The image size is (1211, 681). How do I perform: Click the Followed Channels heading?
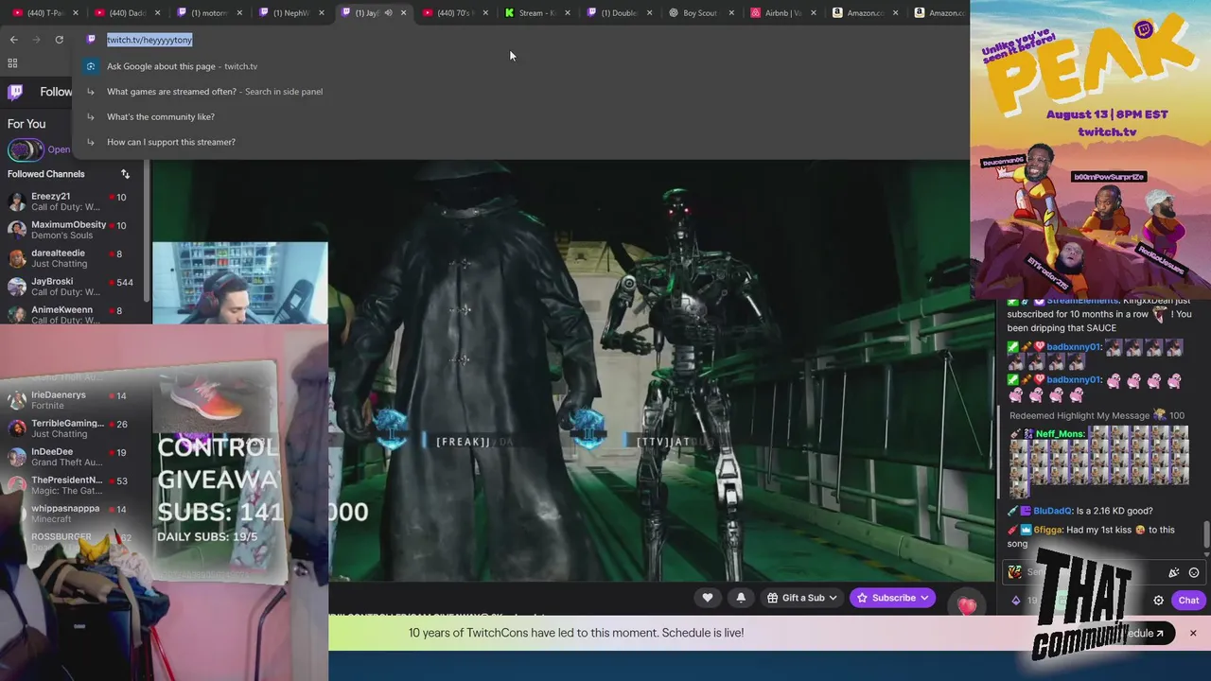pyautogui.click(x=46, y=174)
